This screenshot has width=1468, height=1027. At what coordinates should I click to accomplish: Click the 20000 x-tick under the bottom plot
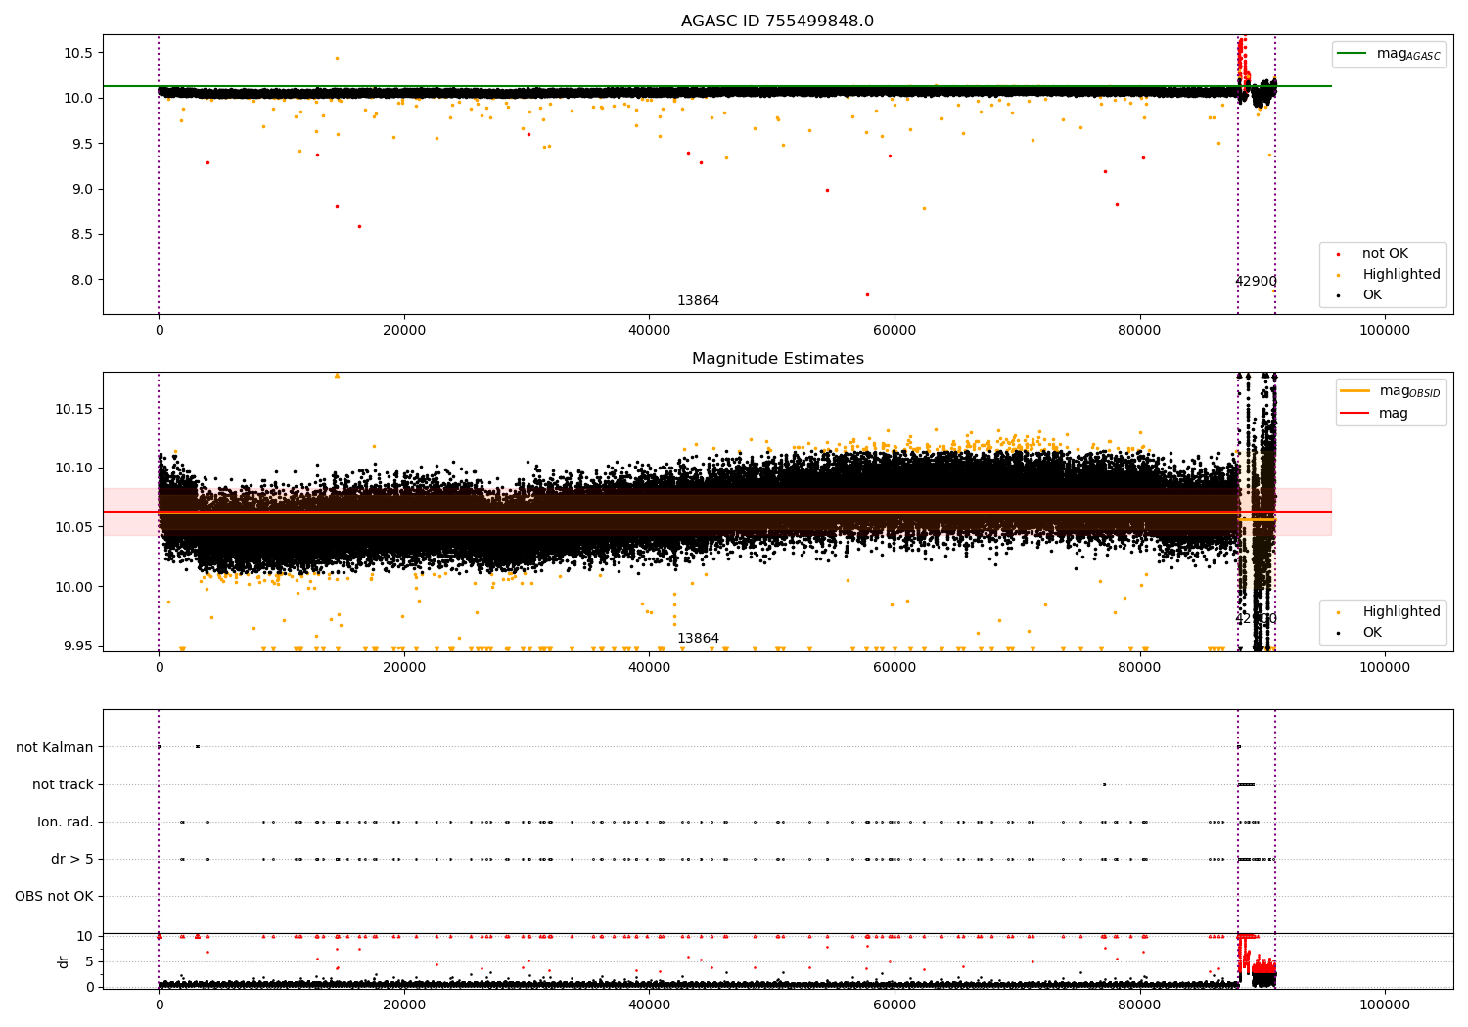404,1005
